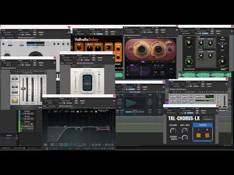
Task: Click the green audio waveform clip behind Distortion
Action: 205,74
